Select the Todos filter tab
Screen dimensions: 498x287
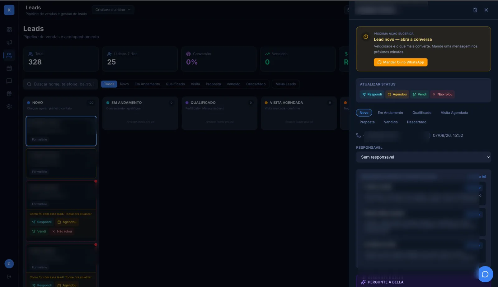(109, 84)
